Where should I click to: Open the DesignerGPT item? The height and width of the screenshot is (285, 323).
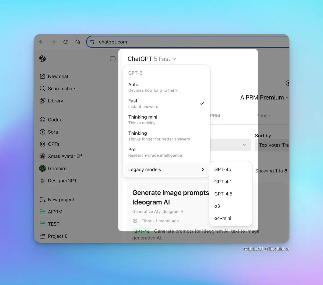coord(58,181)
